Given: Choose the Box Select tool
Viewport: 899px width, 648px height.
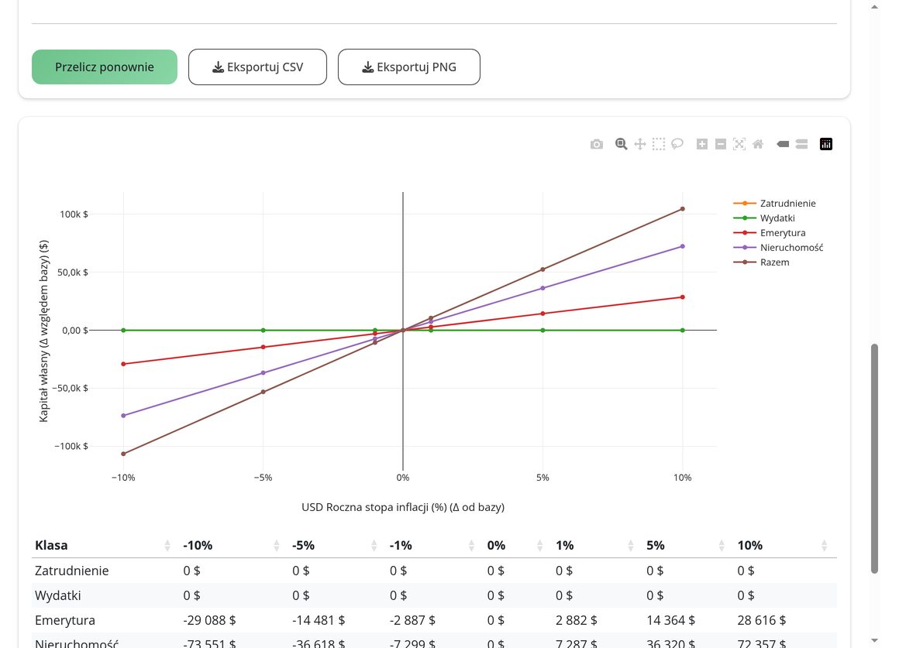Looking at the screenshot, I should [x=659, y=144].
